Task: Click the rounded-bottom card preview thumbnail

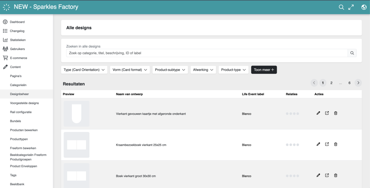Action: 77,114
